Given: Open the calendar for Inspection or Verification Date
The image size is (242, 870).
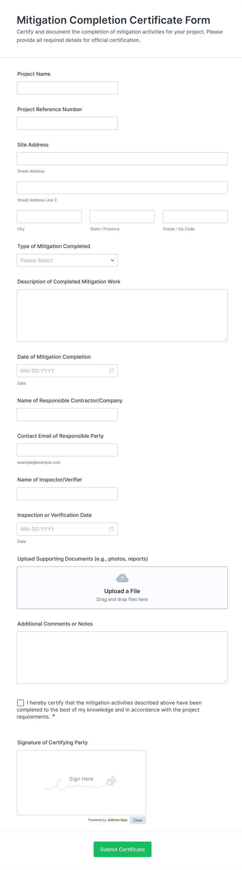Looking at the screenshot, I should tap(112, 529).
